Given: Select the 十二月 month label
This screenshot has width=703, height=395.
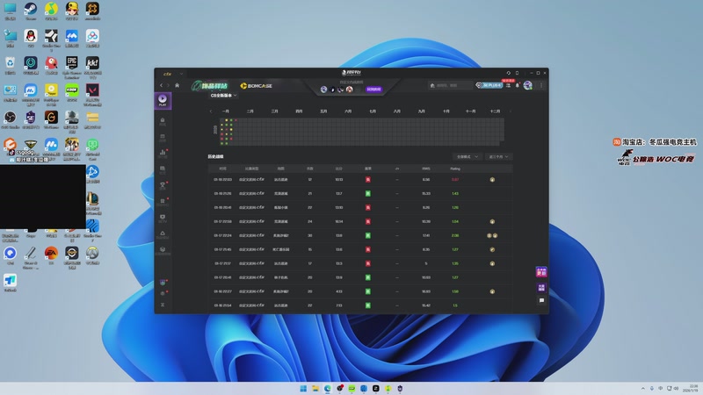Looking at the screenshot, I should 495,111.
